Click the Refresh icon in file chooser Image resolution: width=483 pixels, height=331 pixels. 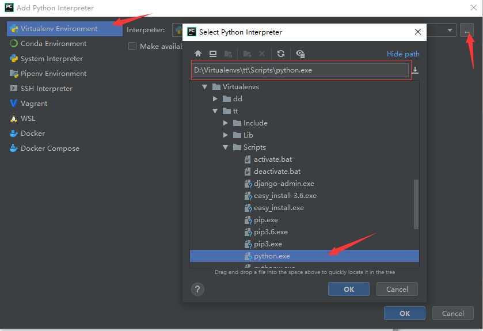tap(280, 54)
